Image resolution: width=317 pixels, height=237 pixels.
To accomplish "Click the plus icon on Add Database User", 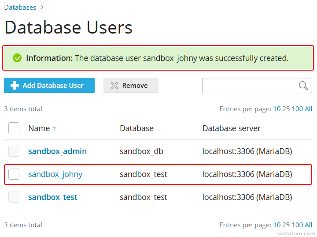I will click(x=14, y=86).
